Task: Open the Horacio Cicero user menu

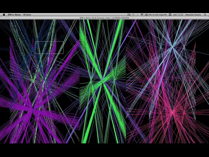Action: tap(193, 14)
